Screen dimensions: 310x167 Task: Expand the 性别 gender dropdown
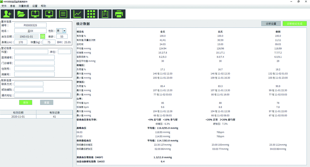[64, 31]
